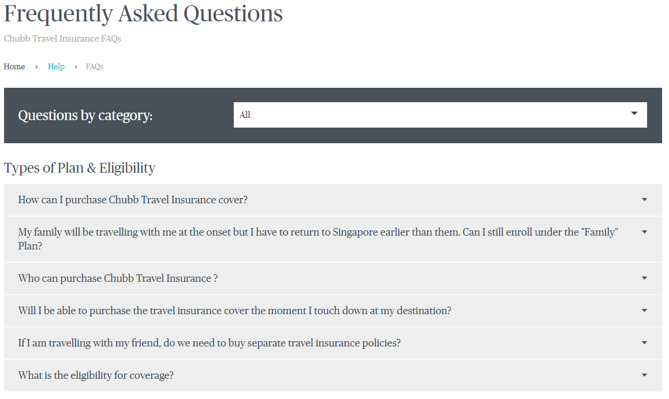The image size is (669, 399).
Task: Open the questions category dropdown
Action: tap(440, 114)
